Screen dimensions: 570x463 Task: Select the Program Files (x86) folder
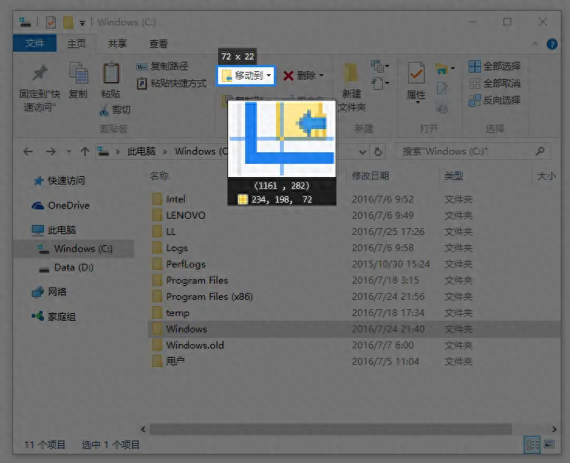(203, 297)
